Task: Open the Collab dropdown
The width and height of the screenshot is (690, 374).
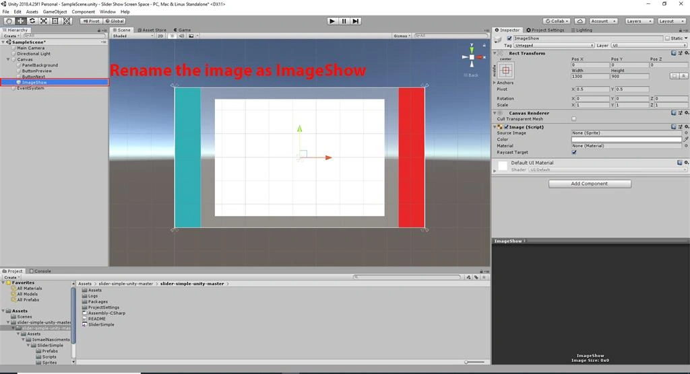Action: click(x=557, y=21)
